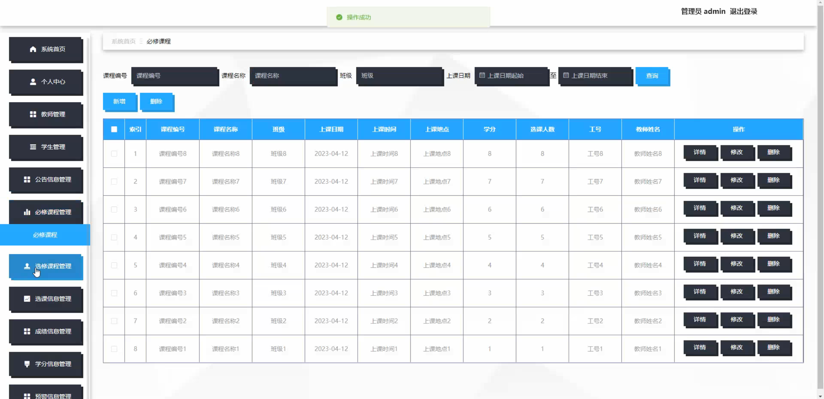Click the trophy icon beside 学分信息管理
The height and width of the screenshot is (399, 824).
point(27,364)
